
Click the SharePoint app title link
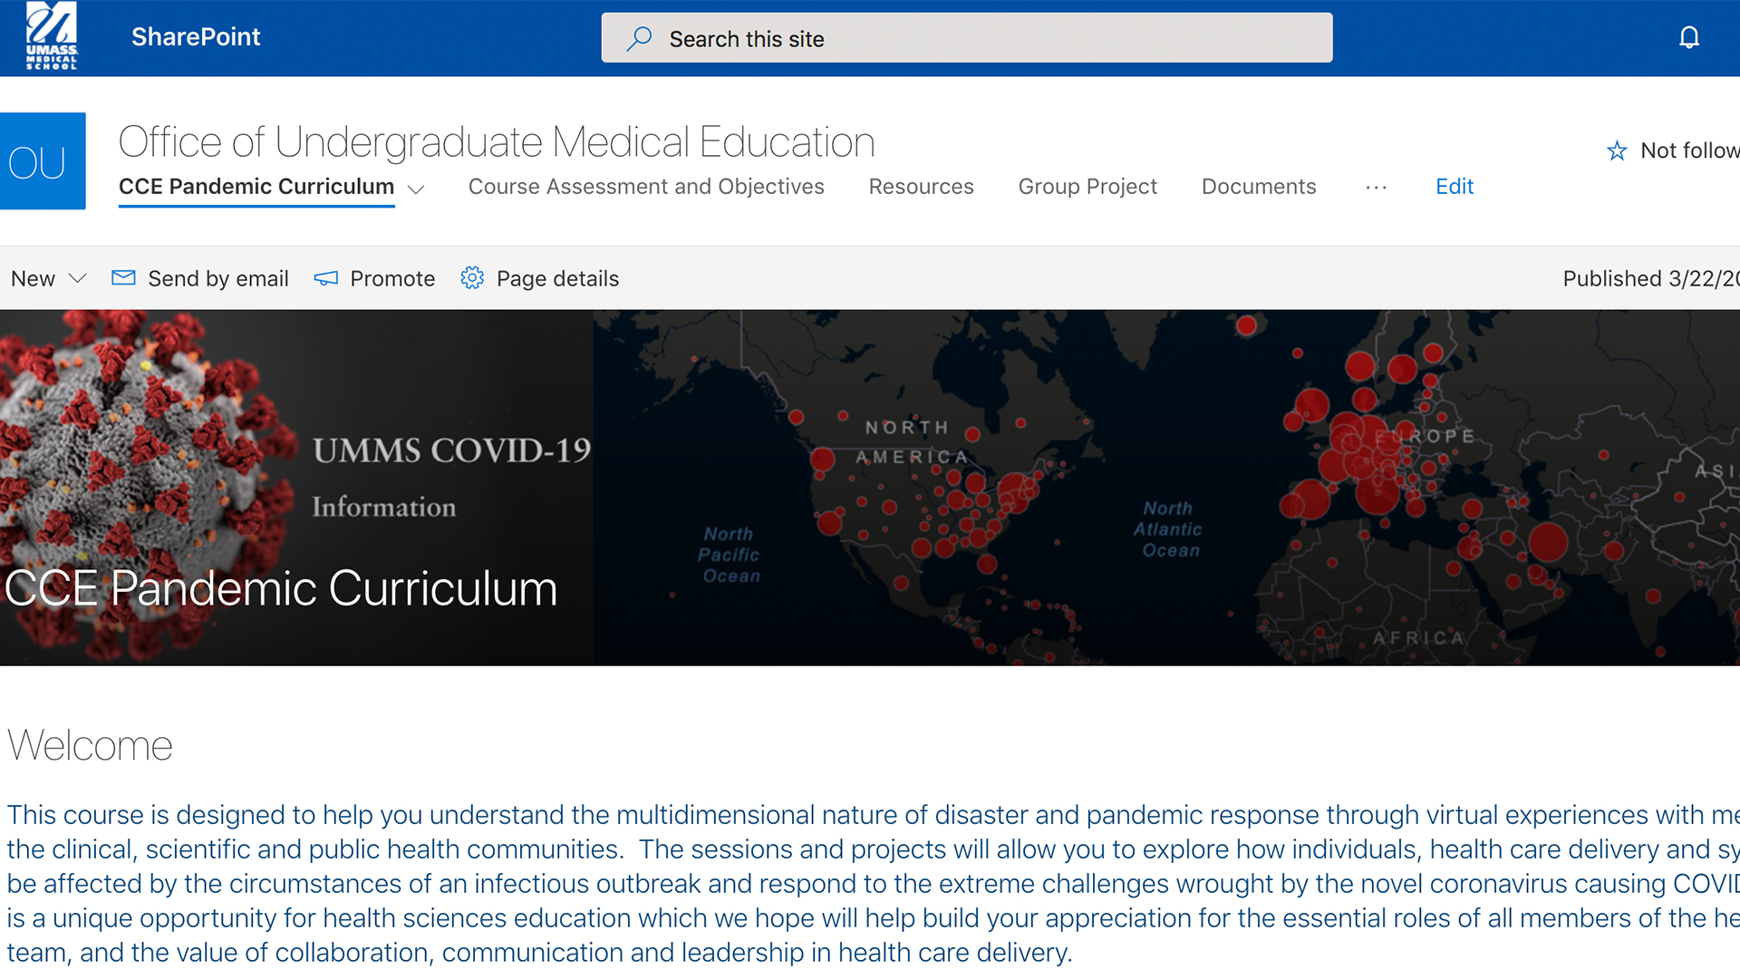point(196,37)
